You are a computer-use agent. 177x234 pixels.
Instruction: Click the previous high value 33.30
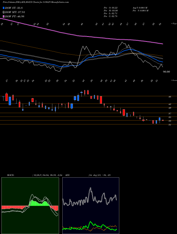coord(114,11)
